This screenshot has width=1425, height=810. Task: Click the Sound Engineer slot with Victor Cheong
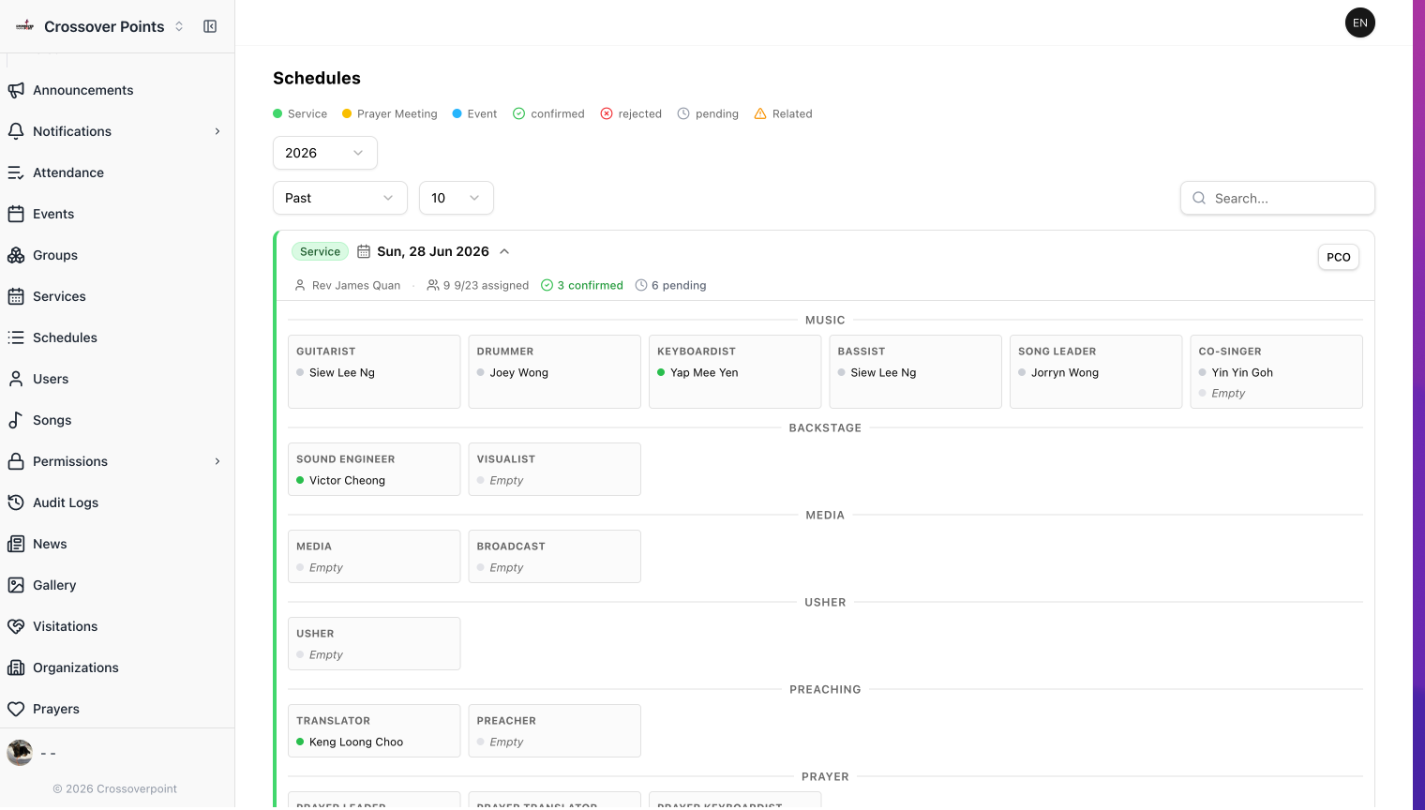pos(374,469)
